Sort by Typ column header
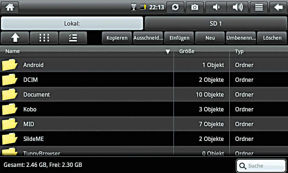The width and height of the screenshot is (288, 173). click(239, 51)
